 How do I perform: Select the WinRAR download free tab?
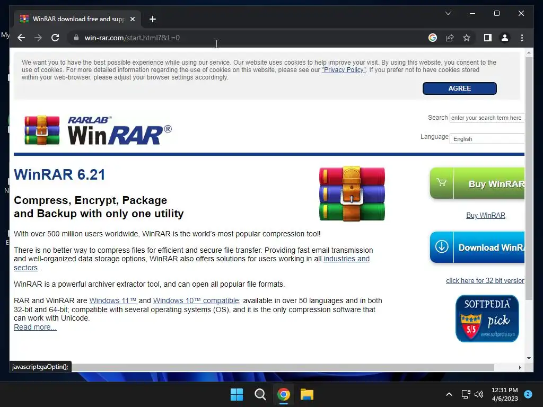tap(77, 19)
